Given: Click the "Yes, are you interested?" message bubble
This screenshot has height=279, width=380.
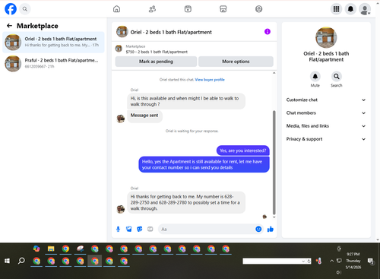Looking at the screenshot, I should pos(243,151).
